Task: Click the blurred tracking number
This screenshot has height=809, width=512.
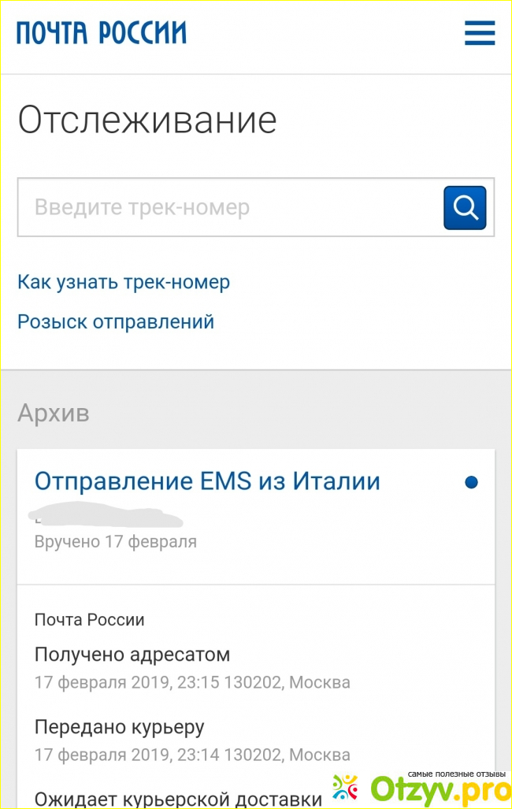Action: coord(106,517)
